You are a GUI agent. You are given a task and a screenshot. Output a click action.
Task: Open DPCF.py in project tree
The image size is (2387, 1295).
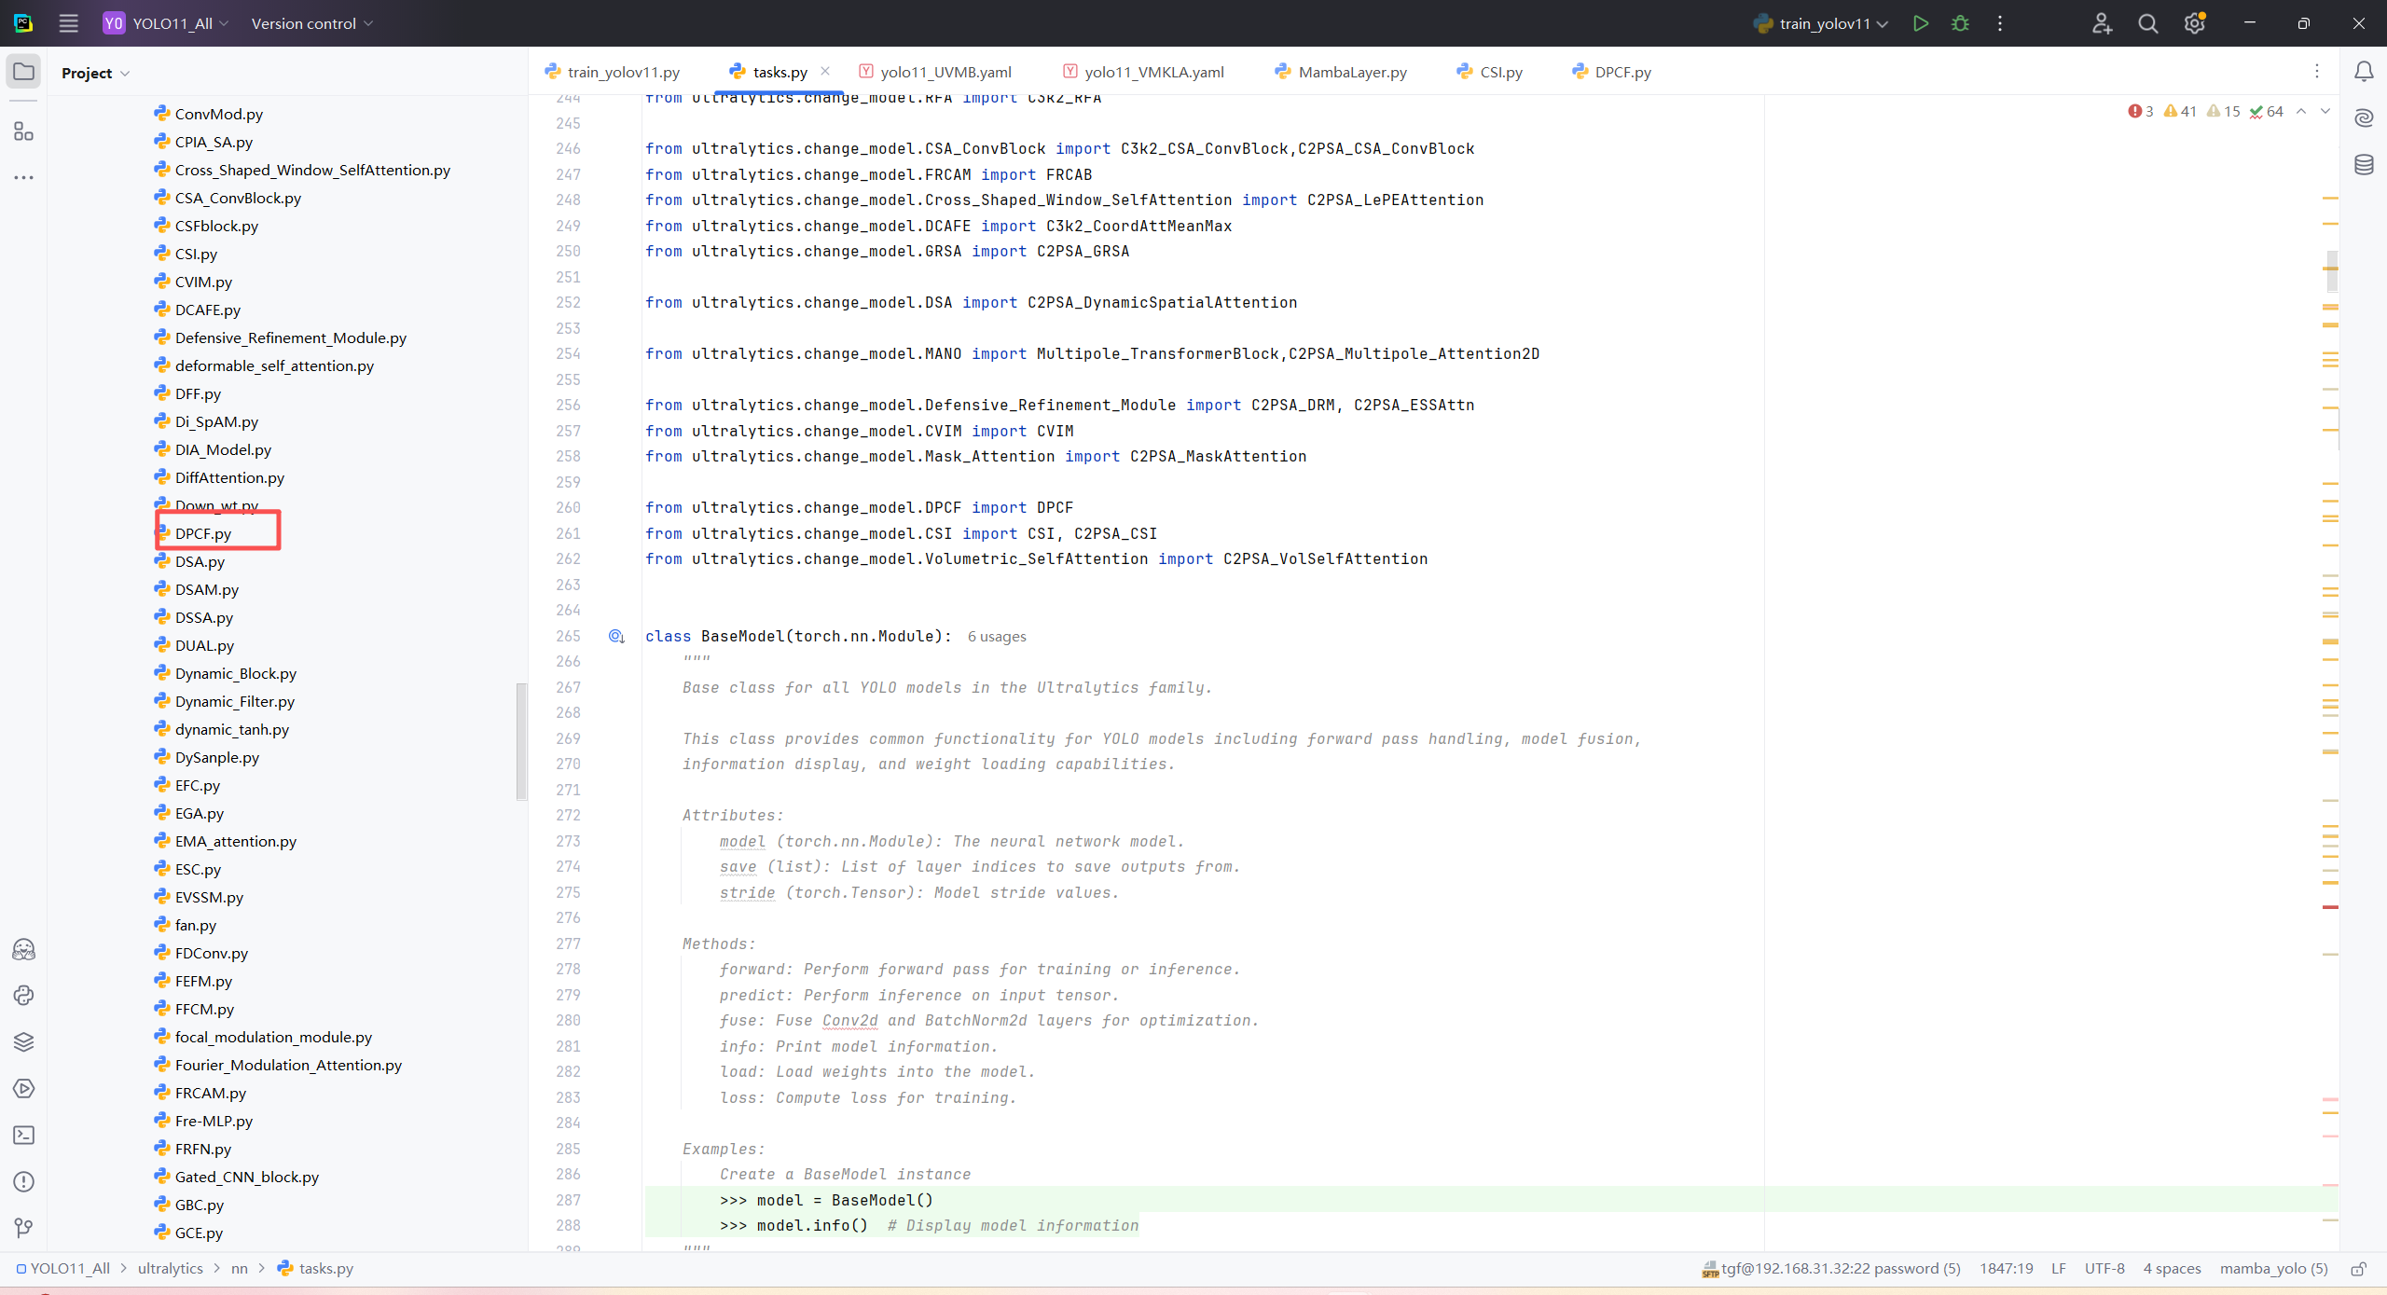[203, 533]
